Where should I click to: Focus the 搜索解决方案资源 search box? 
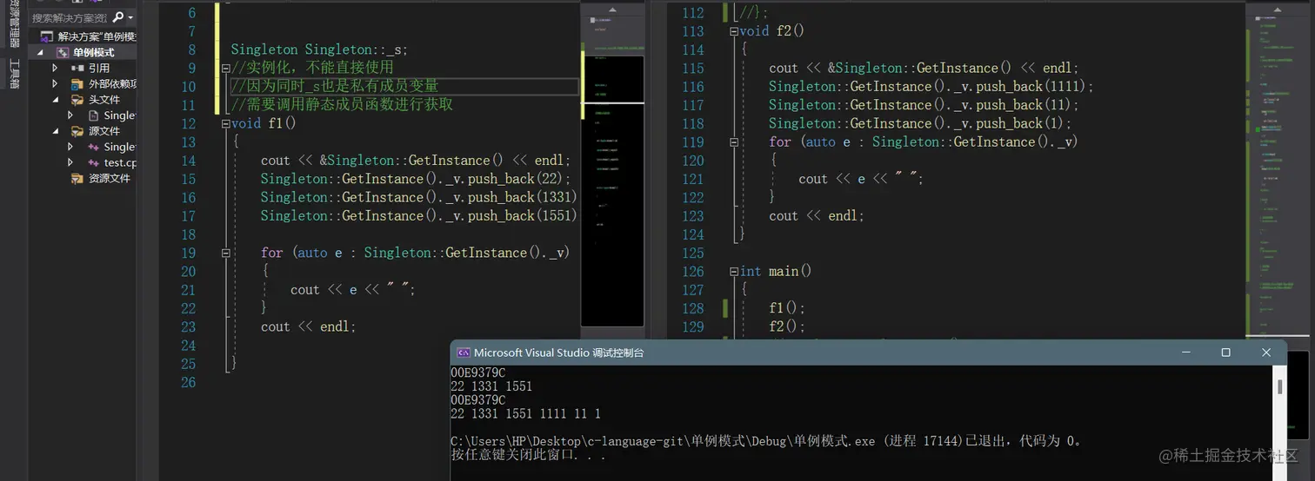(x=70, y=17)
